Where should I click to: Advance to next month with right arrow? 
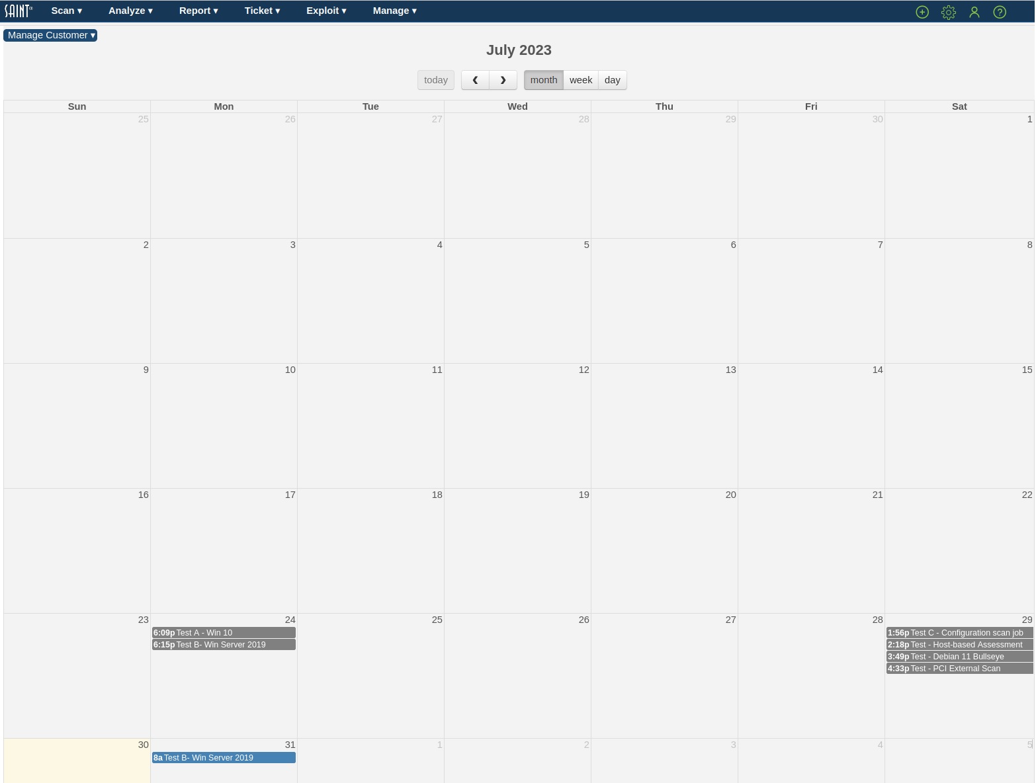(503, 80)
